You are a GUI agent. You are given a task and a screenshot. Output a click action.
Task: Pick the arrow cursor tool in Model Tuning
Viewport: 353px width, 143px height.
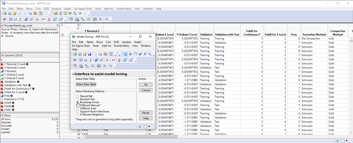point(126,54)
